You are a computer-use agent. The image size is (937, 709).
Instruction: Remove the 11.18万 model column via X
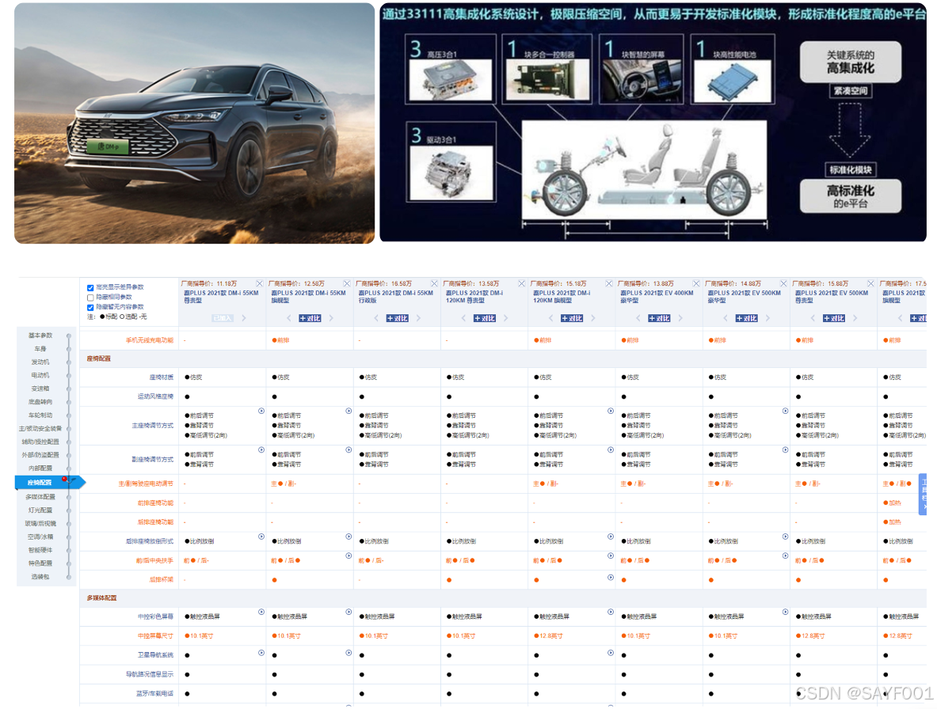coord(259,283)
